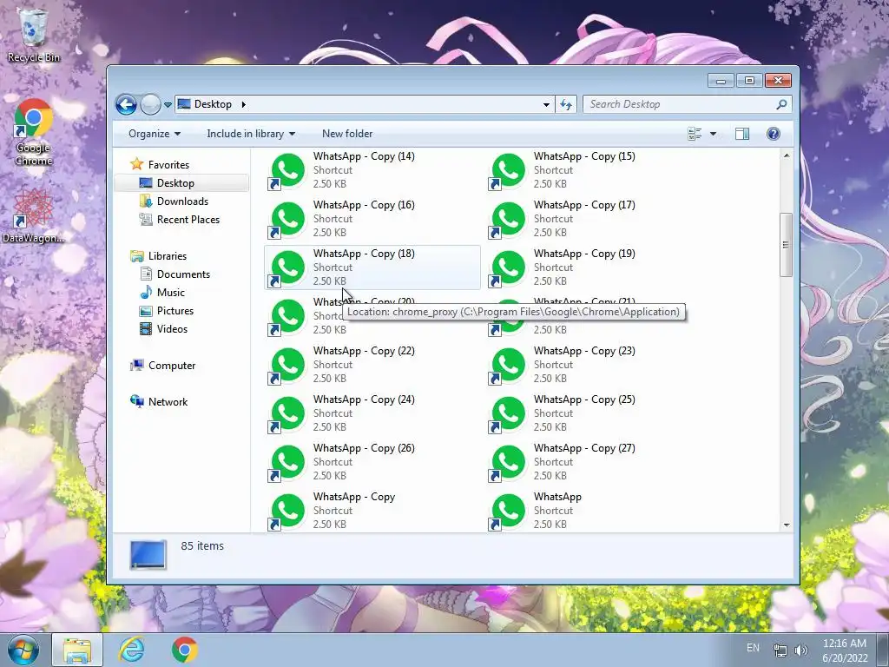Image resolution: width=889 pixels, height=667 pixels.
Task: Select the original WhatsApp shortcut icon
Action: (508, 511)
